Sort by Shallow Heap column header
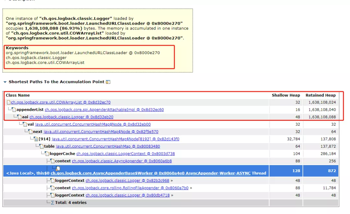The height and width of the screenshot is (214, 350). point(286,95)
